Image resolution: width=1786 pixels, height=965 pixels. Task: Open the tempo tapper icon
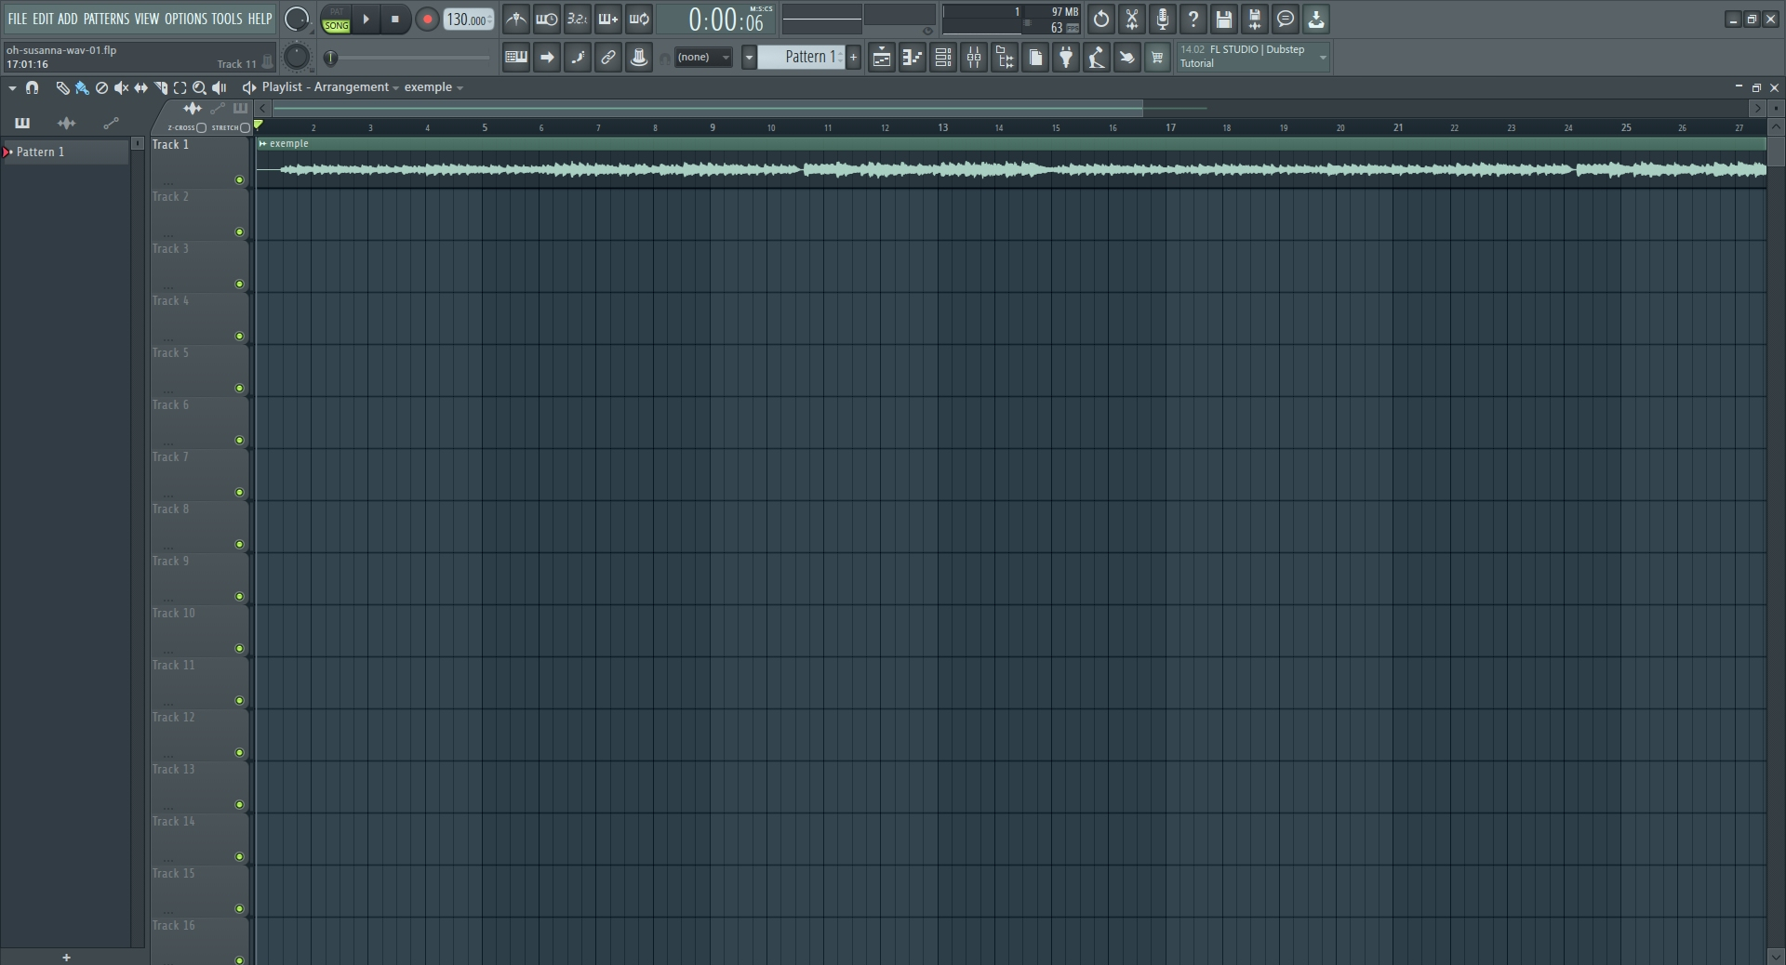(1097, 58)
